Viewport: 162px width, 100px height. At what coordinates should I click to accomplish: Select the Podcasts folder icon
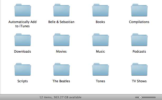[139, 40]
